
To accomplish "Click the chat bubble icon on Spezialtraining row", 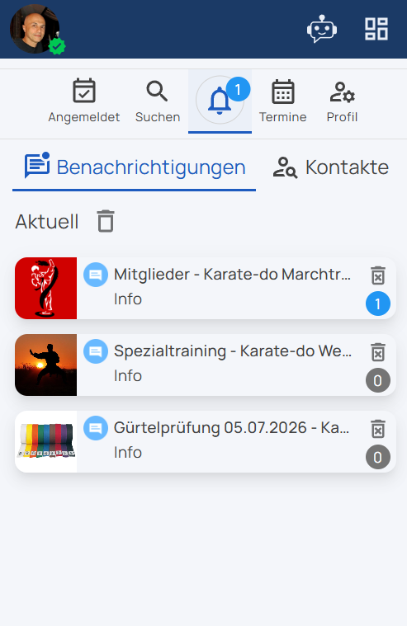I will point(96,351).
